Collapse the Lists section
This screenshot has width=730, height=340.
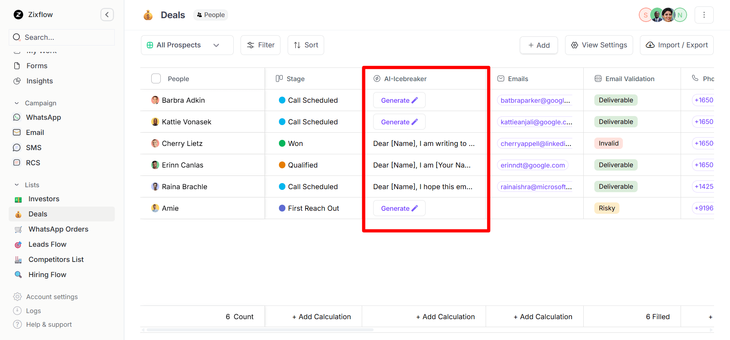coord(17,185)
